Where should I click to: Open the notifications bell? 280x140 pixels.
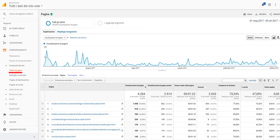[263, 5]
